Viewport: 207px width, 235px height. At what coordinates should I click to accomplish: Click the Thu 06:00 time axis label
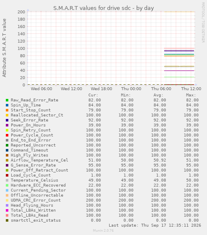[x=161, y=89]
